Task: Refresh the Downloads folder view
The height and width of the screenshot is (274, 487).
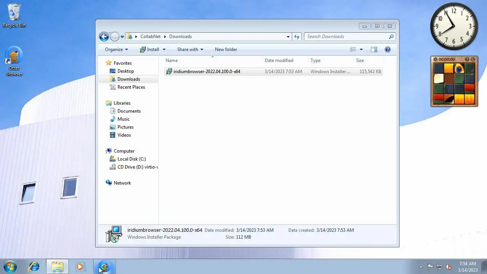Action: (x=297, y=37)
